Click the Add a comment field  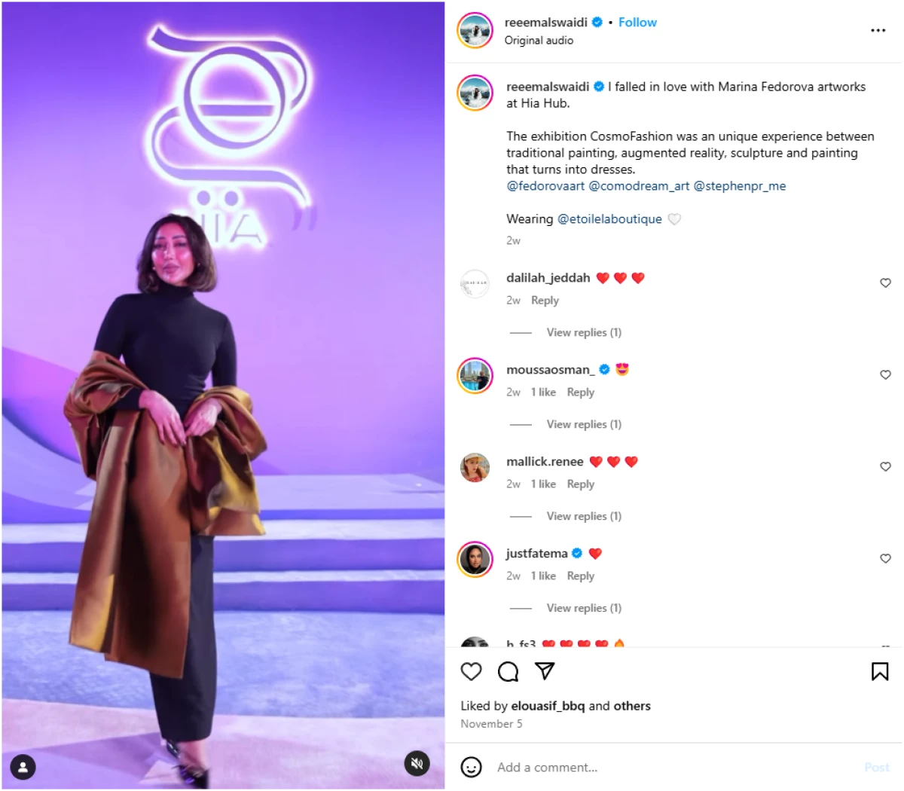point(674,767)
